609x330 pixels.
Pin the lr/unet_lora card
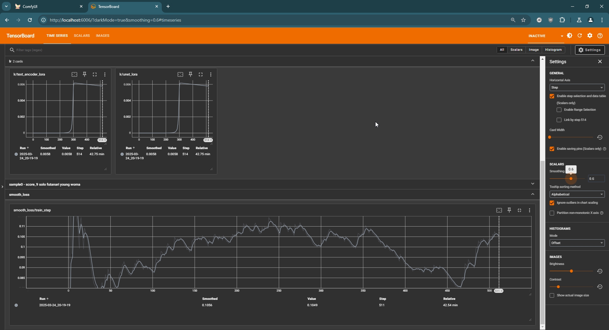pos(190,74)
